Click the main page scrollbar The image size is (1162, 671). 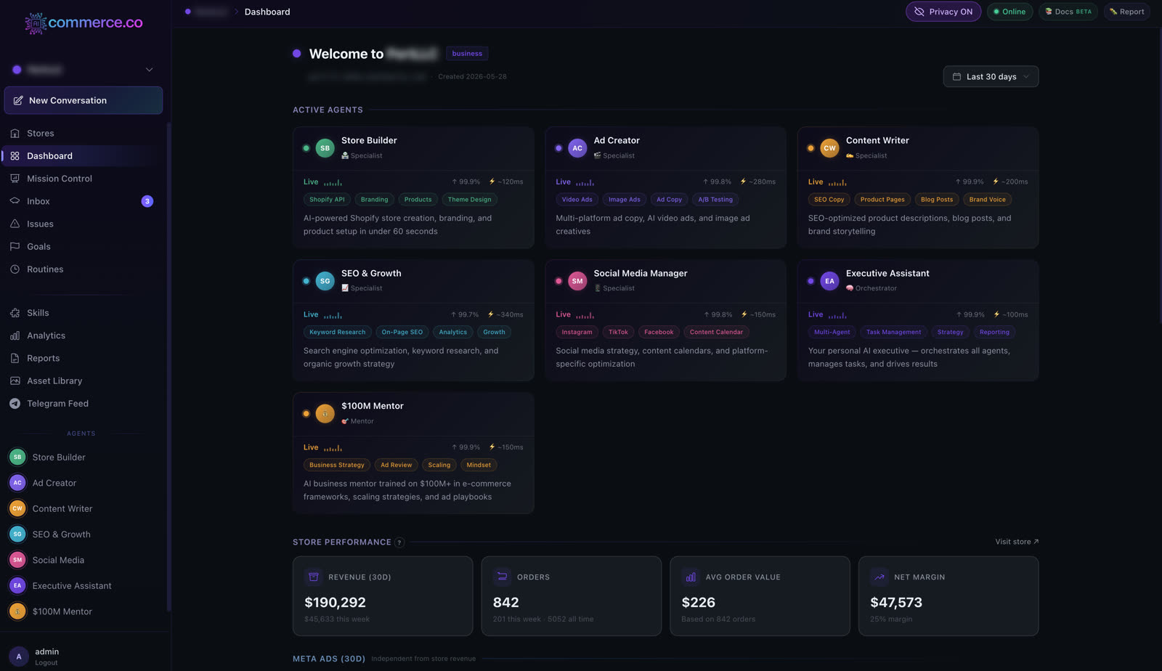[x=1160, y=176]
